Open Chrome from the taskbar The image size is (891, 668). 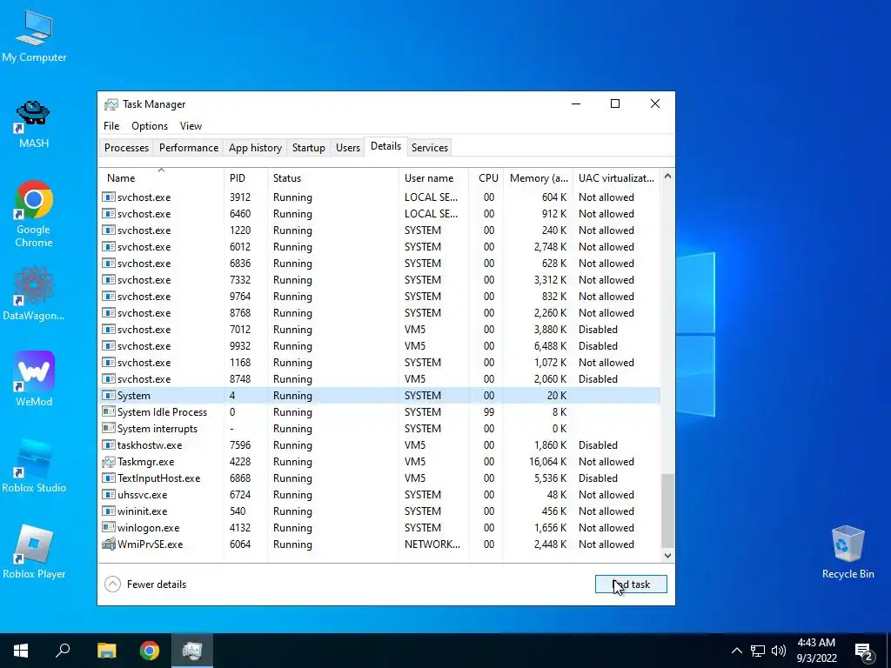(x=150, y=651)
